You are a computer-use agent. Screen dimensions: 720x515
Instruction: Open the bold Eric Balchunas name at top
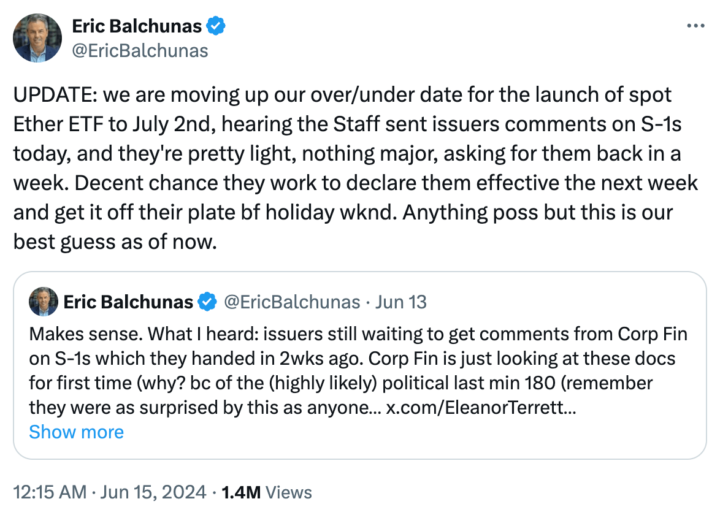137,26
